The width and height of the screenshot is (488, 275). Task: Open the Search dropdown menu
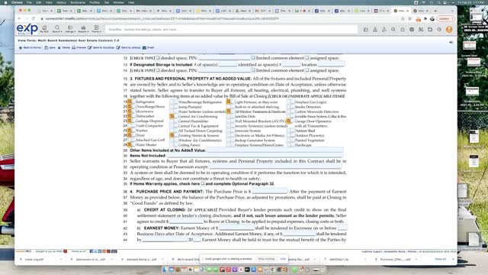[57, 29]
